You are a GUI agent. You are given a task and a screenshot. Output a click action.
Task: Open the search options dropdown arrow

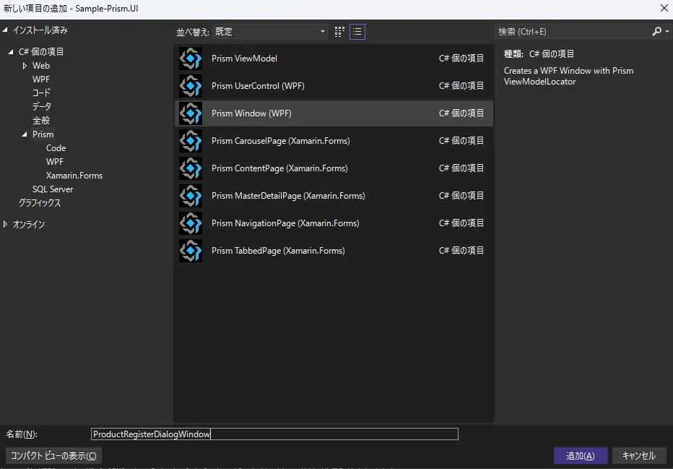(667, 31)
